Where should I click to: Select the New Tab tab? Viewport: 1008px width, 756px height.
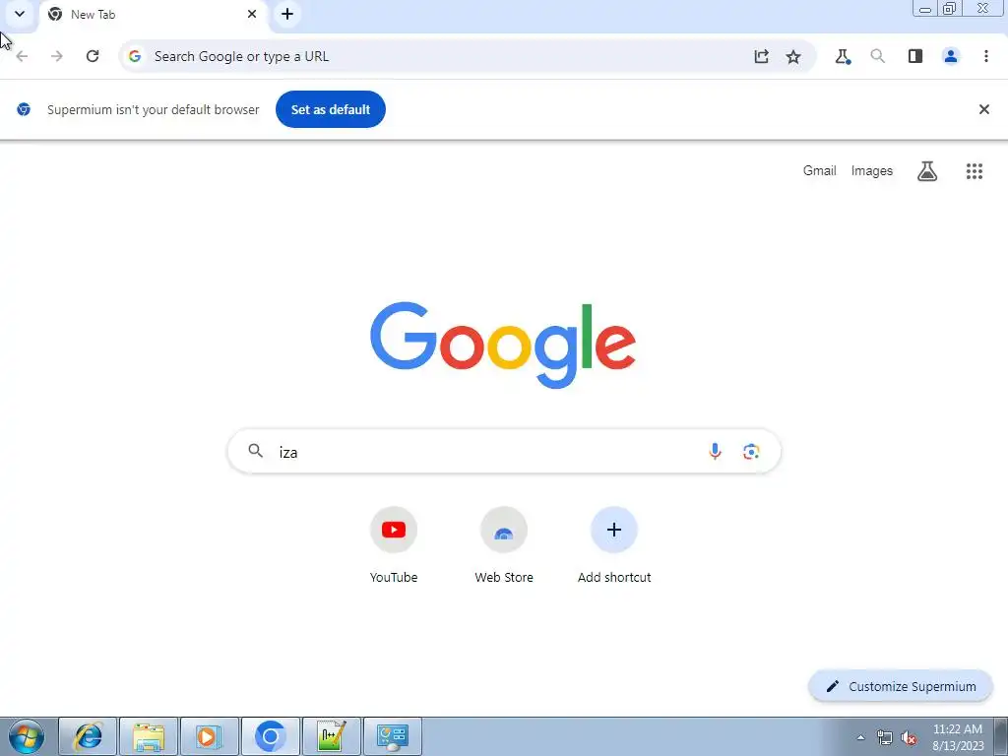coord(153,14)
